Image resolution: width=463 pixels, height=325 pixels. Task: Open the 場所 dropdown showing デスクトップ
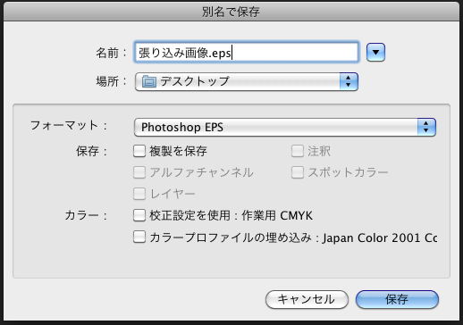pos(247,81)
